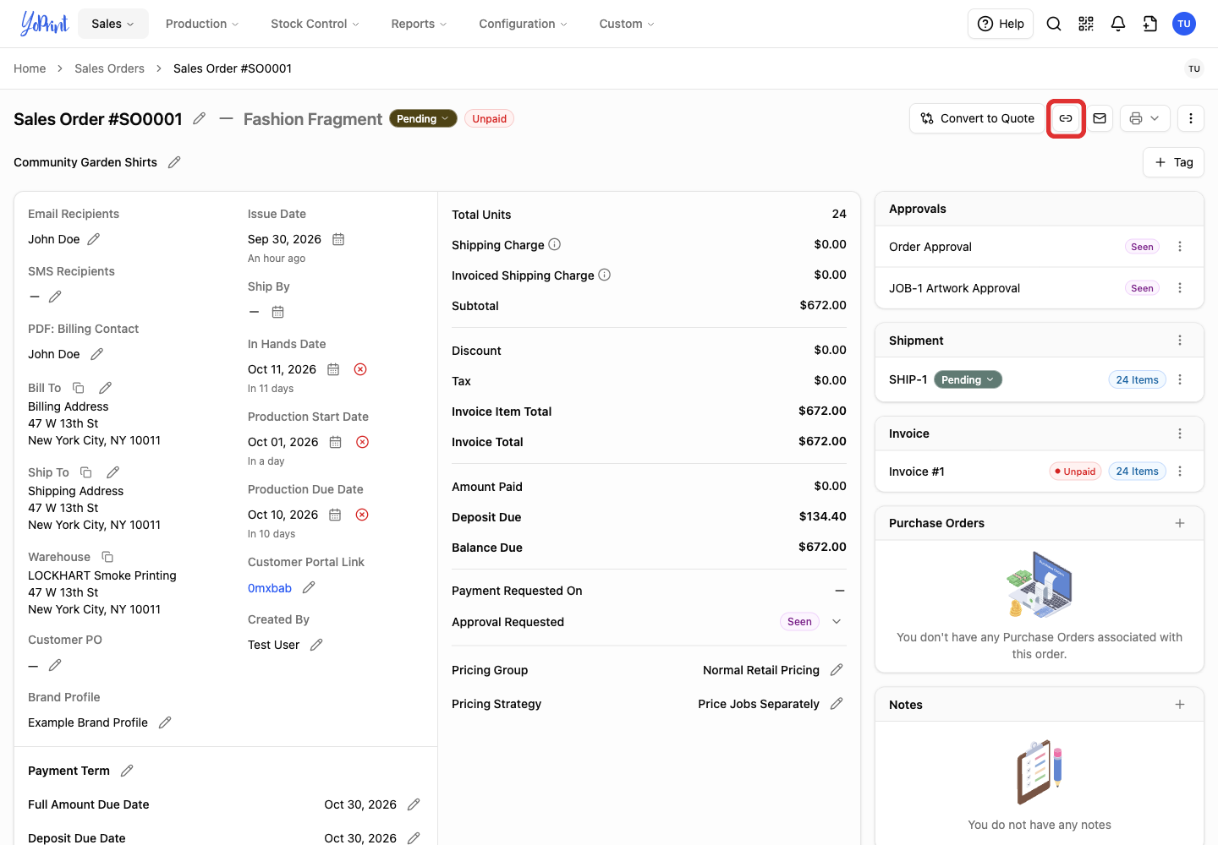1218x845 pixels.
Task: Open the Production menu
Action: tap(202, 24)
